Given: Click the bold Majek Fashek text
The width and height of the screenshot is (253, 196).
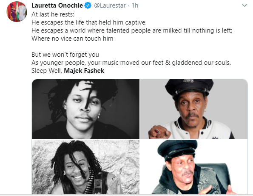Looking at the screenshot, I should point(84,71).
